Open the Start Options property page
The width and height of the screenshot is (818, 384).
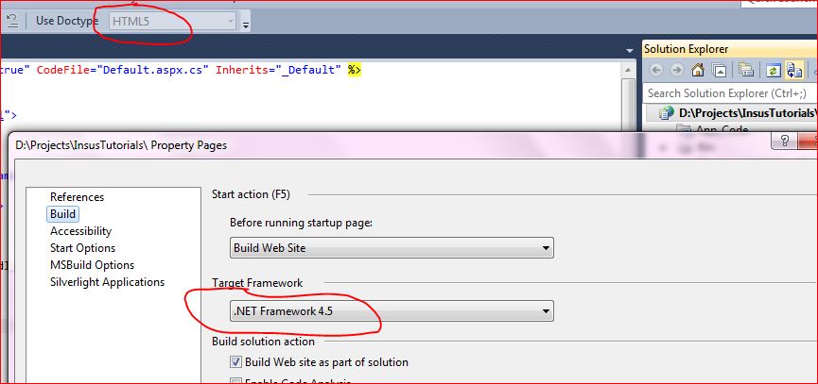coord(82,248)
